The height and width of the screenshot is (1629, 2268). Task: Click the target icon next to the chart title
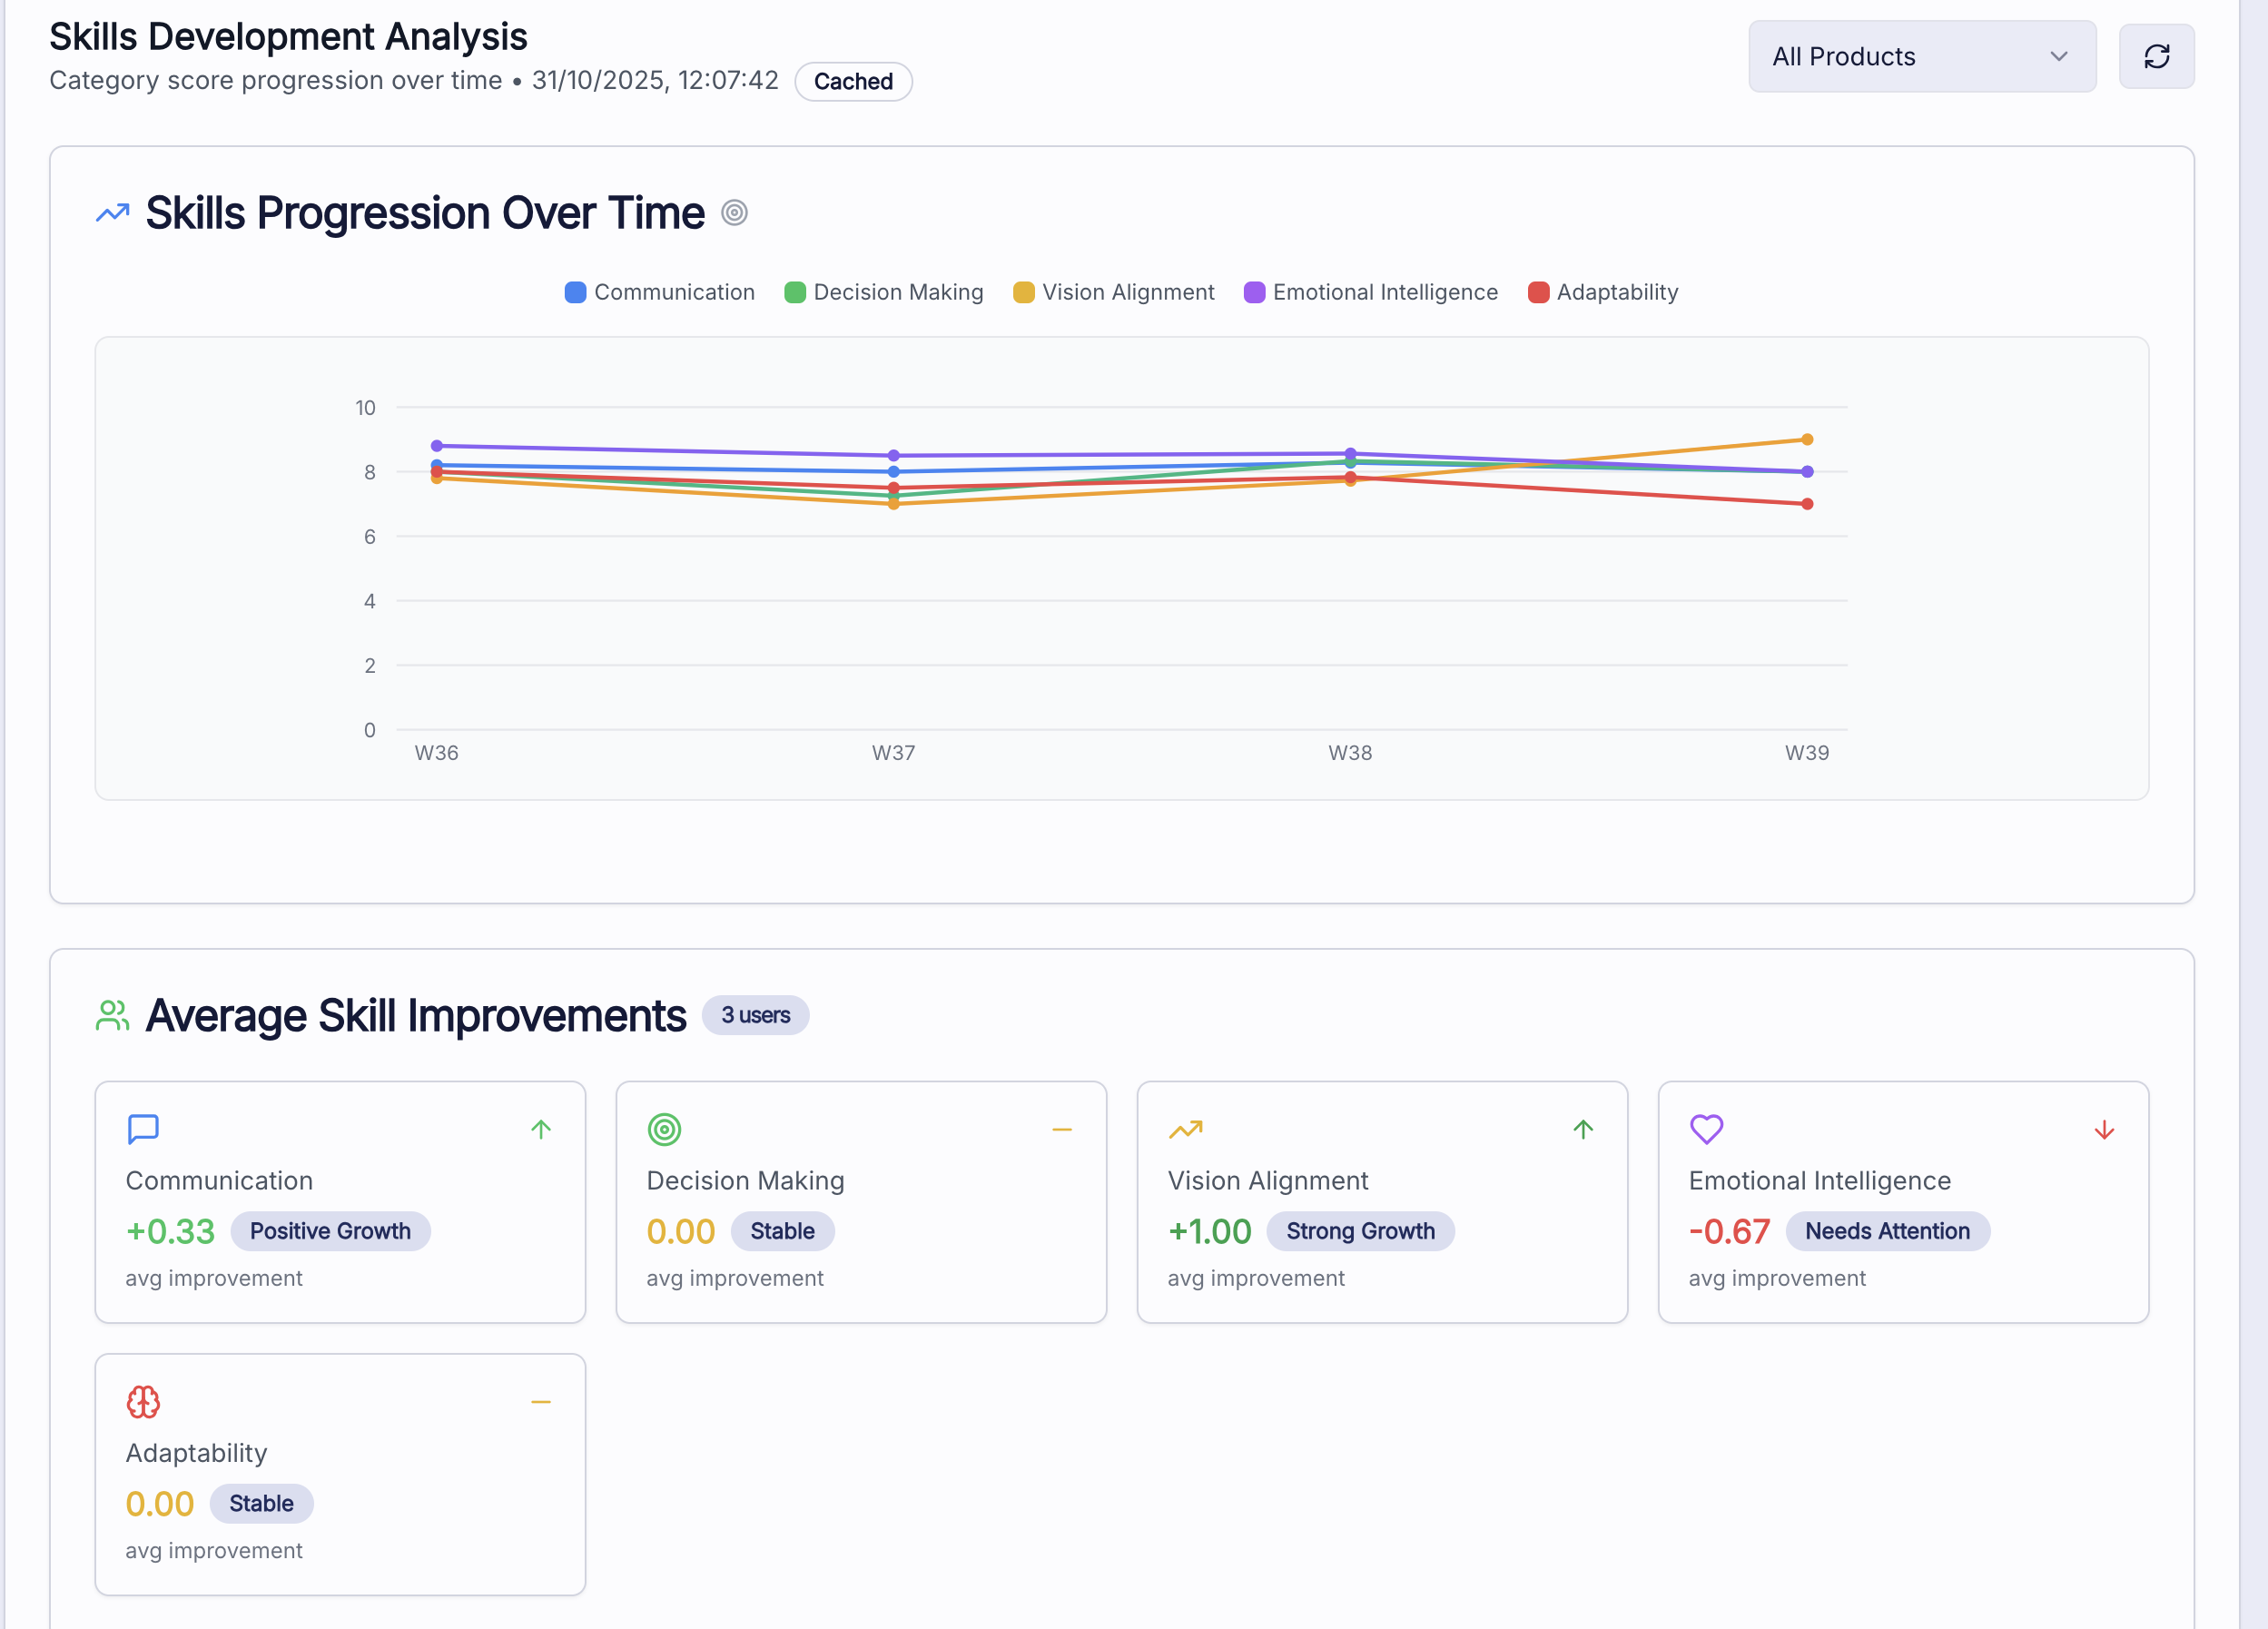pos(734,213)
